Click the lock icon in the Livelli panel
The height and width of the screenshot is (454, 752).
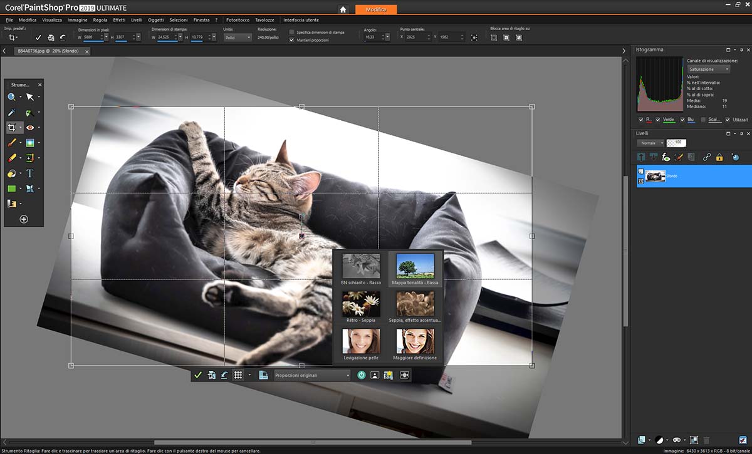(719, 157)
